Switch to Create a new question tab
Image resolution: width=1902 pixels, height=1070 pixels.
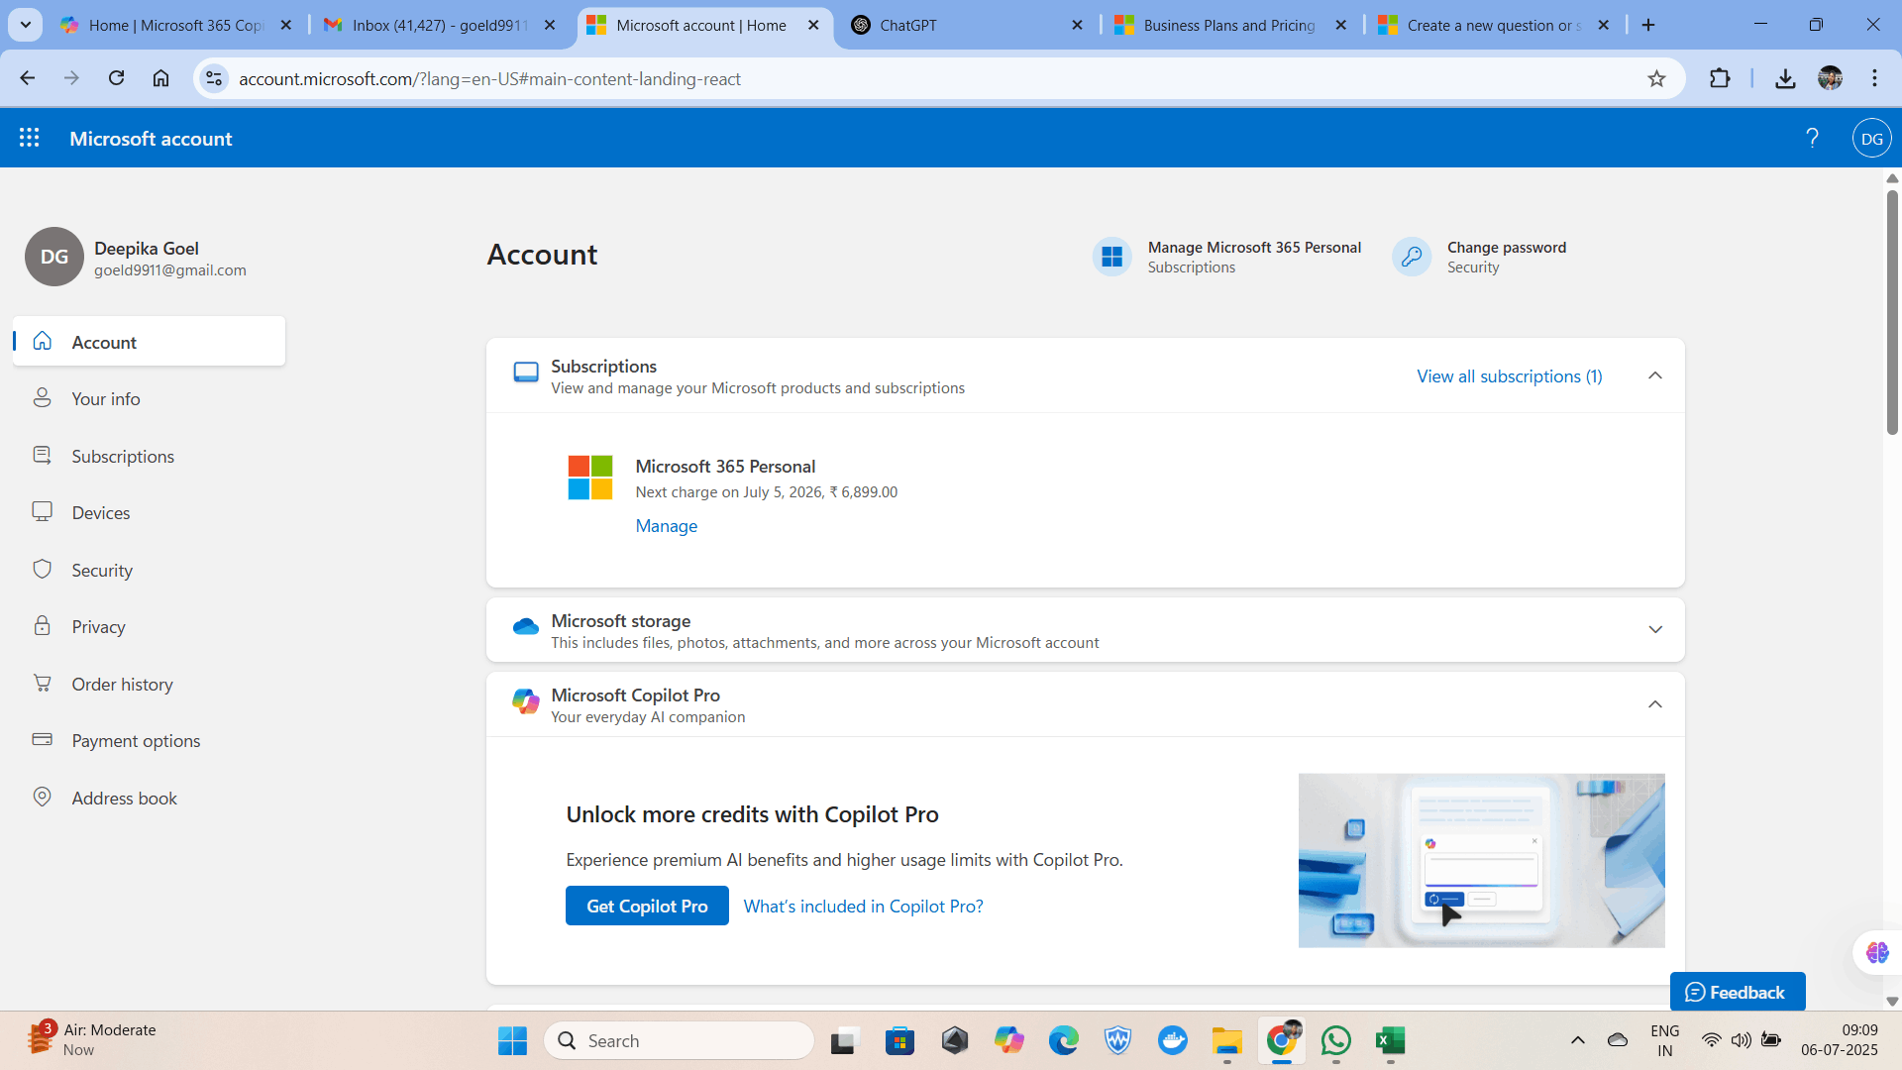click(1493, 25)
